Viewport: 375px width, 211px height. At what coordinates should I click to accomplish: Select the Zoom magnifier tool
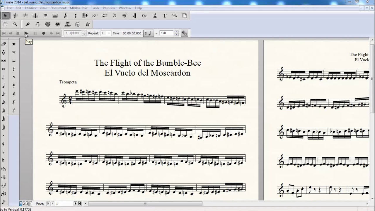pos(15,24)
